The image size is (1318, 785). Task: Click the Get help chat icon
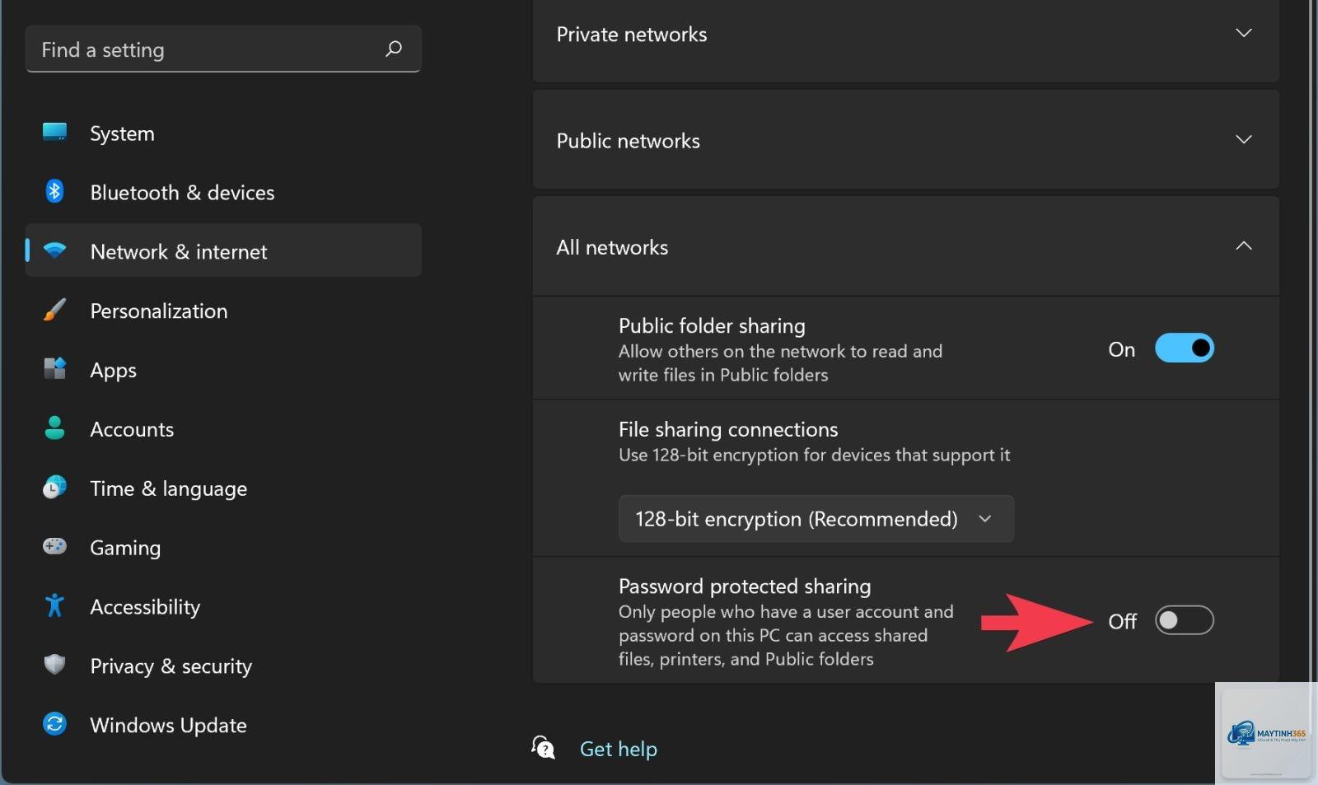click(x=544, y=747)
